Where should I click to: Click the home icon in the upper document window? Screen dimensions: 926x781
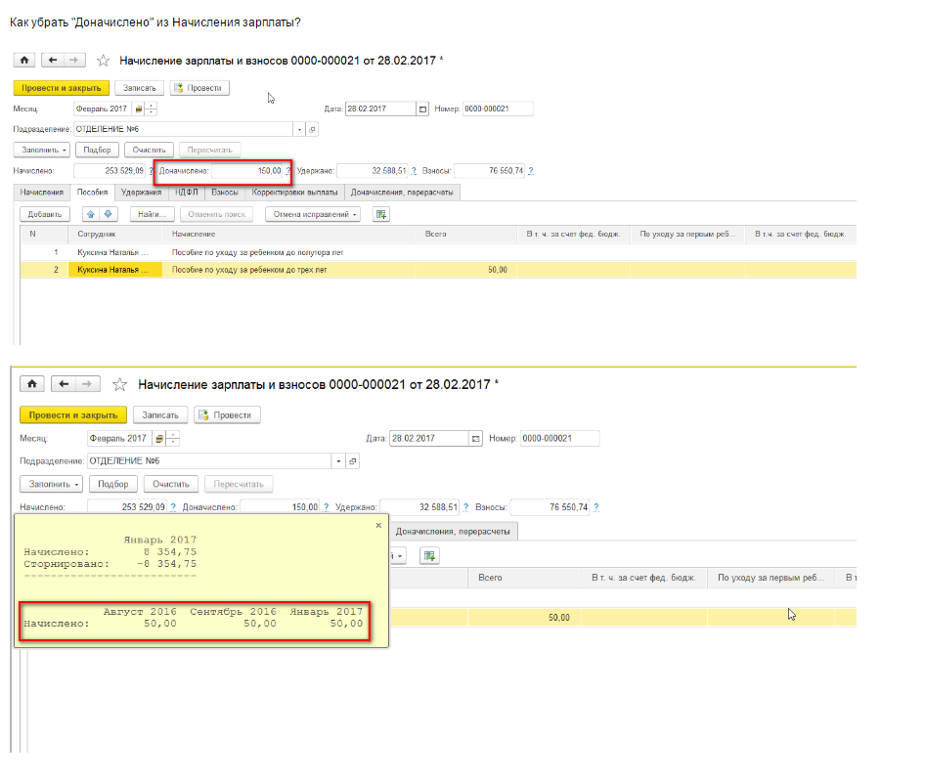click(x=24, y=61)
